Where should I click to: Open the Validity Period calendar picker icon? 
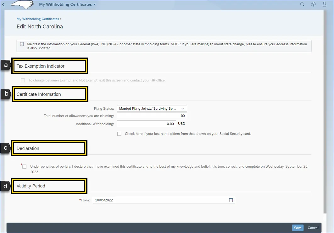pos(231,200)
